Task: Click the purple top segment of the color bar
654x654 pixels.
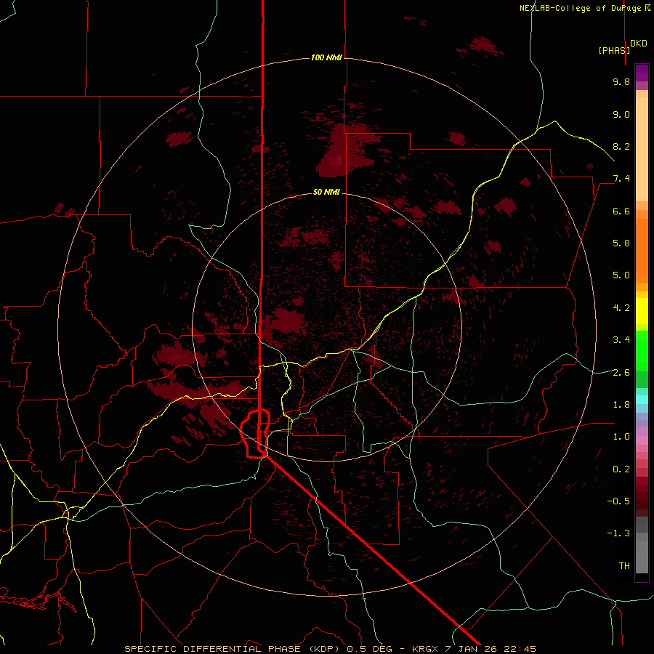Action: point(642,73)
